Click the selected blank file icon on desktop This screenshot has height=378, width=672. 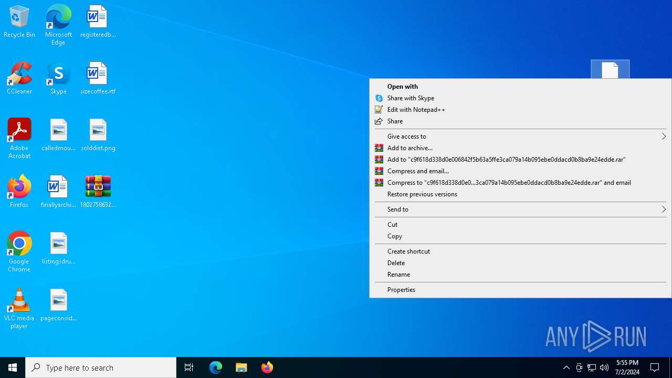(610, 69)
